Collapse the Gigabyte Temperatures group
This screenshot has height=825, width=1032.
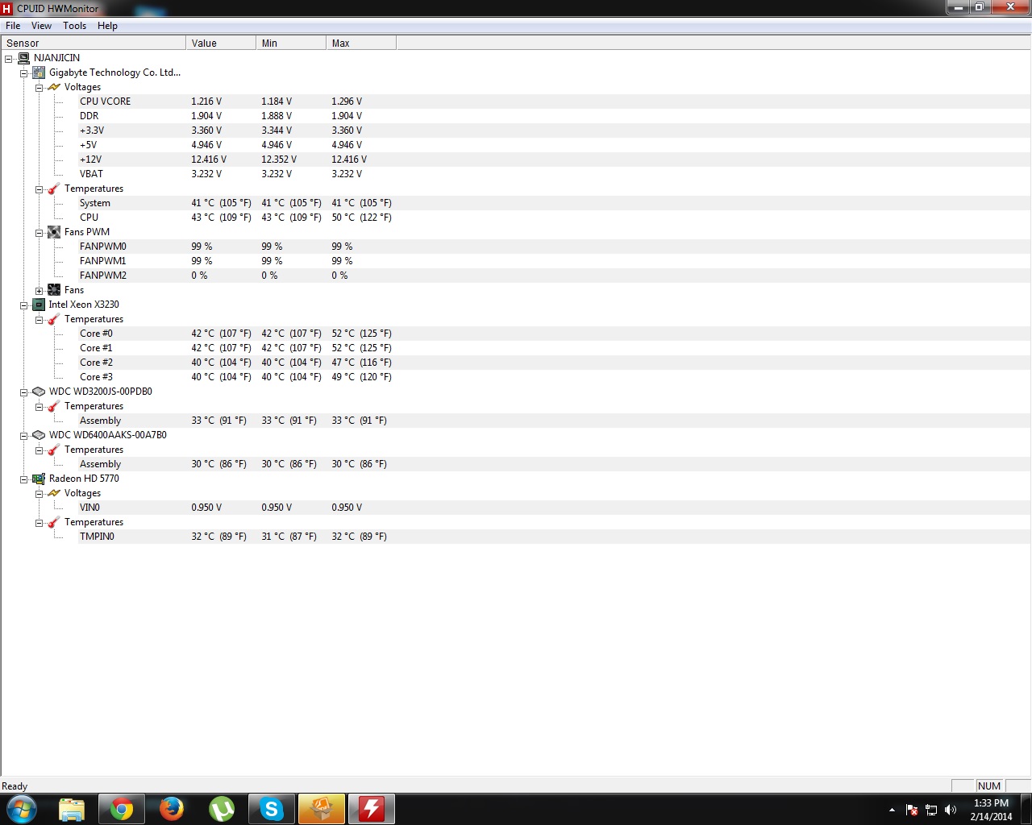39,189
